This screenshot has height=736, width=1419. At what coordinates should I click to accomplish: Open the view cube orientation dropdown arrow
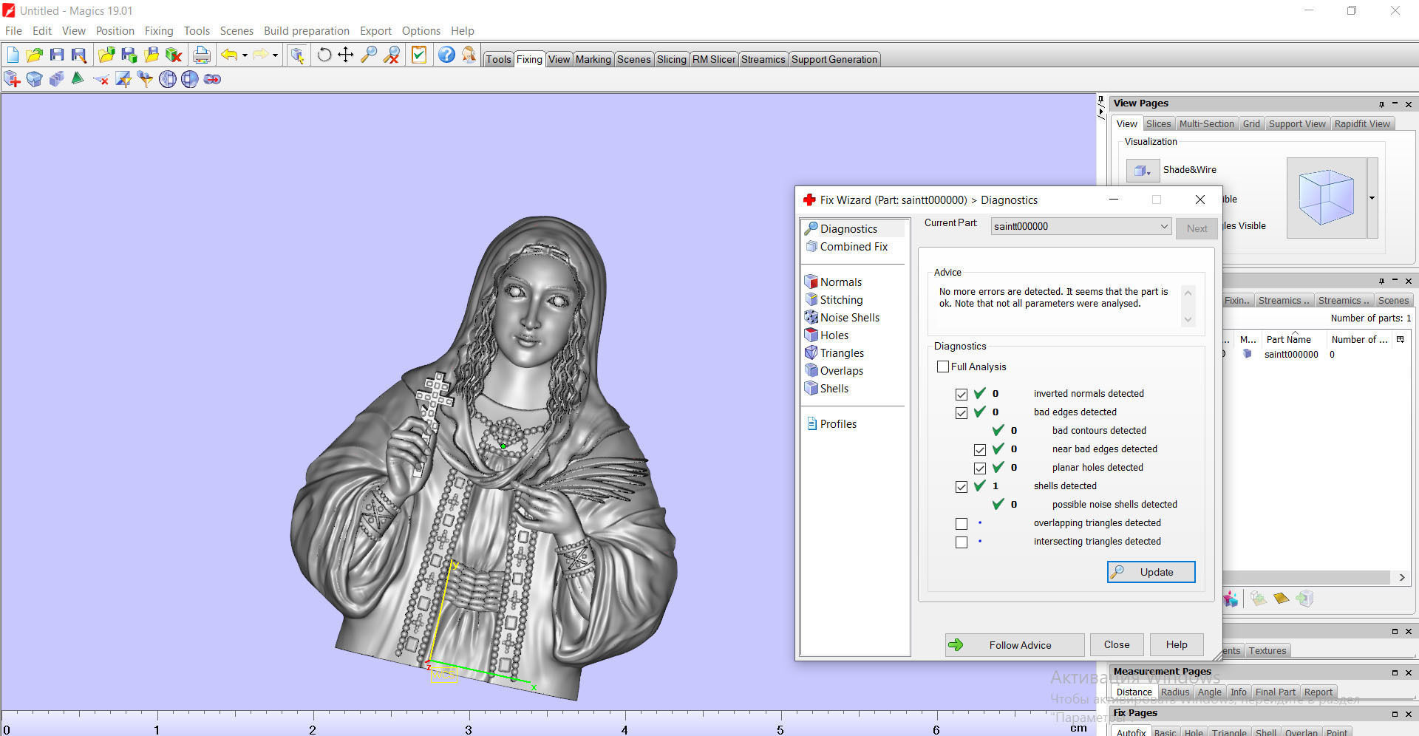coord(1372,198)
